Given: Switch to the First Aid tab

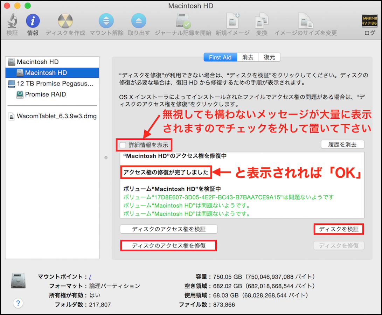Looking at the screenshot, I should (x=220, y=57).
